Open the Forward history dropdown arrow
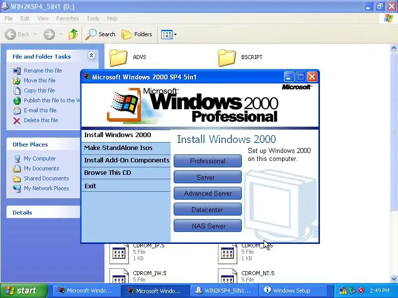The image size is (398, 298). pos(61,34)
